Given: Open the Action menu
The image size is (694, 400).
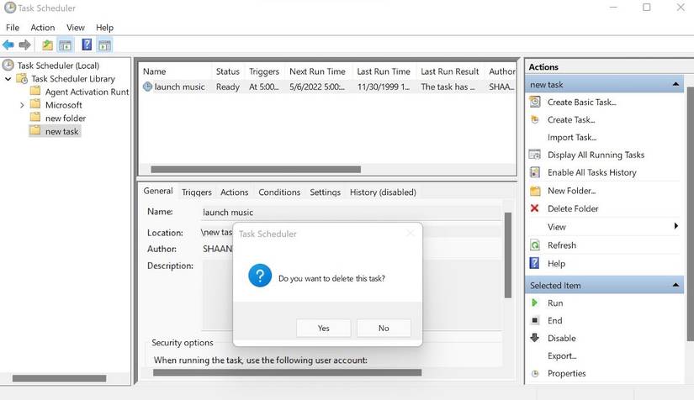Looking at the screenshot, I should (x=42, y=28).
